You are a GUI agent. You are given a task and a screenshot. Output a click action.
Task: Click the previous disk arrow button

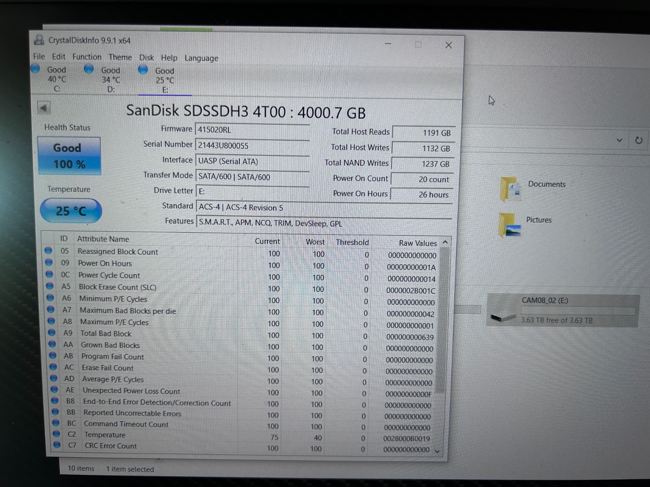click(44, 108)
